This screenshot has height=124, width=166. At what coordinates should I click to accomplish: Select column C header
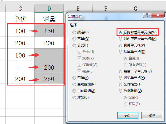[20, 8]
